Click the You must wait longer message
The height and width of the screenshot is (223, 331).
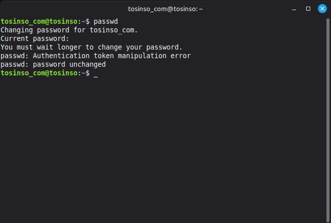(91, 48)
